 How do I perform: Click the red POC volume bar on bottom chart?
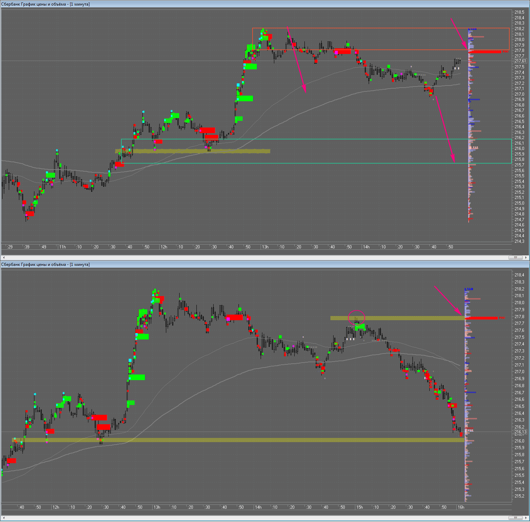tap(482, 318)
